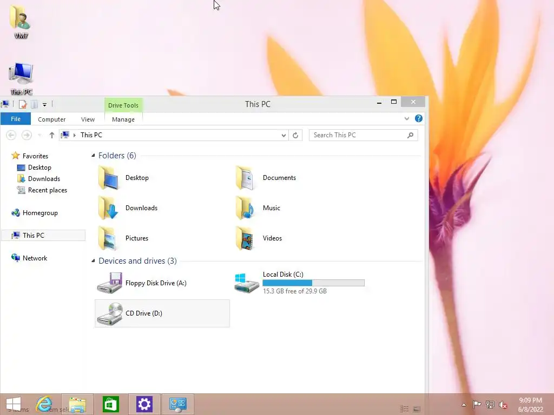
Task: Click the search magnifier icon
Action: 410,135
